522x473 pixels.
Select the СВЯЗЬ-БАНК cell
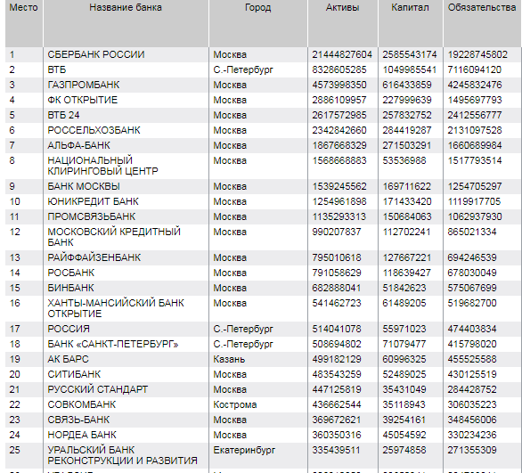coord(78,420)
